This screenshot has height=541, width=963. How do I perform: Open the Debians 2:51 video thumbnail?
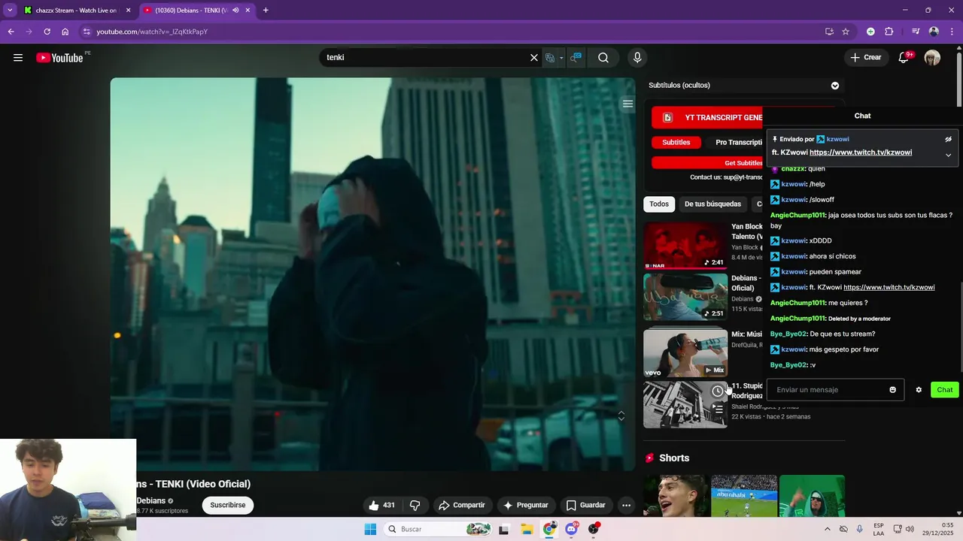[685, 298]
